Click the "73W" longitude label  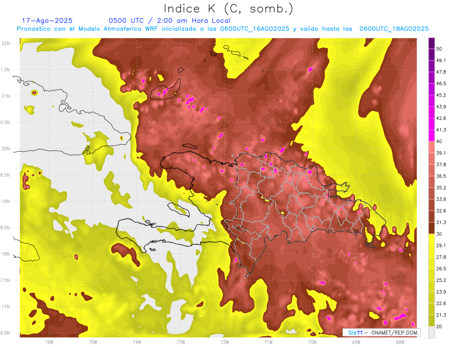click(x=181, y=342)
